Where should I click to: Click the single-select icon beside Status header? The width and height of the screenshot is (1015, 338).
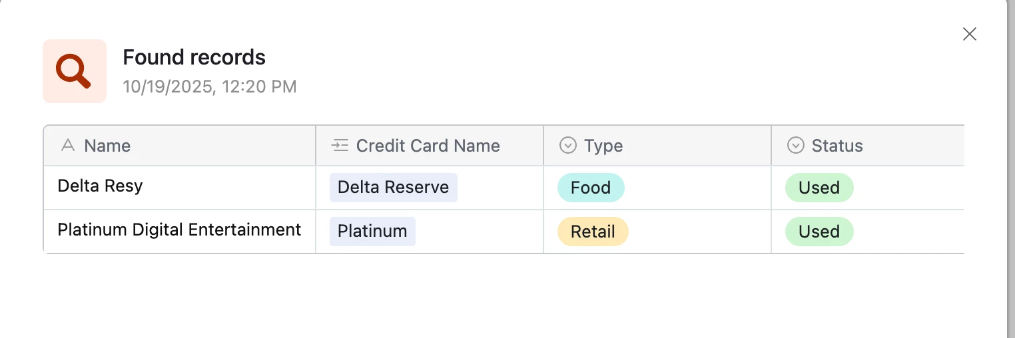coord(795,146)
